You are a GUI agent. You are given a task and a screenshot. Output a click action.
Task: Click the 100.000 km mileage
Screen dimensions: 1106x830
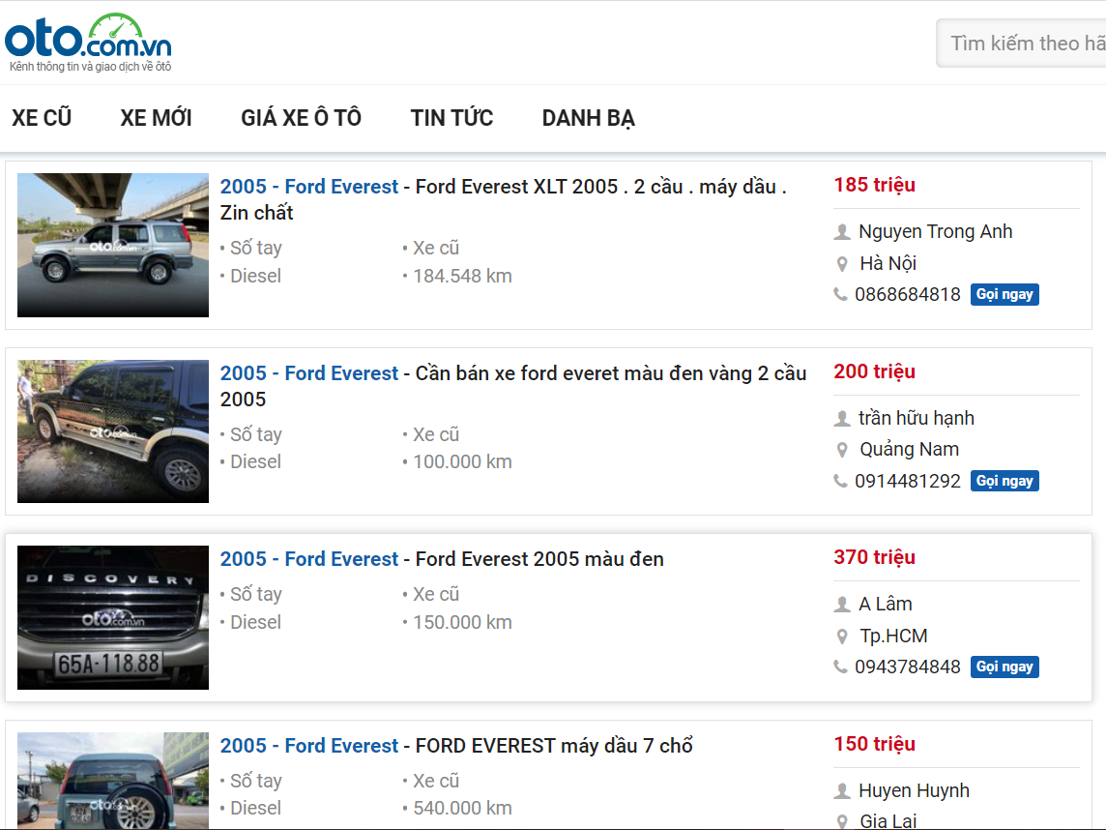click(463, 462)
